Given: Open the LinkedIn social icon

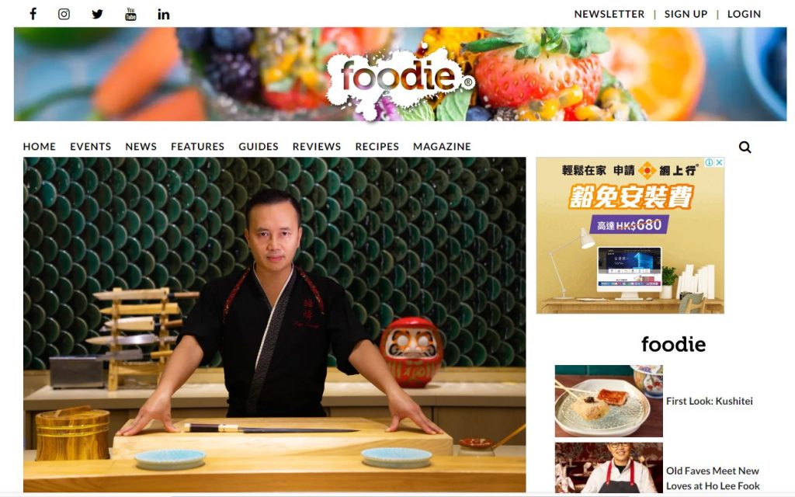Looking at the screenshot, I should pyautogui.click(x=163, y=14).
